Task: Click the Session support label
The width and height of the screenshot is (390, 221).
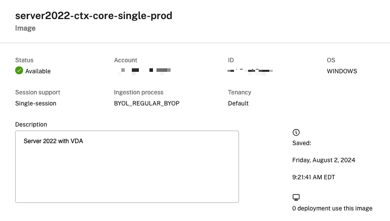Action: click(38, 92)
